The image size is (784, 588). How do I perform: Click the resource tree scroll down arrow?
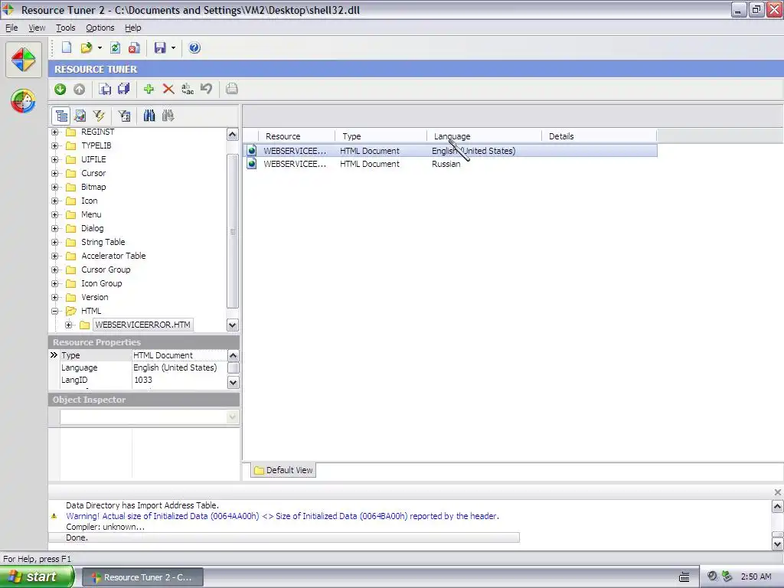click(x=233, y=325)
